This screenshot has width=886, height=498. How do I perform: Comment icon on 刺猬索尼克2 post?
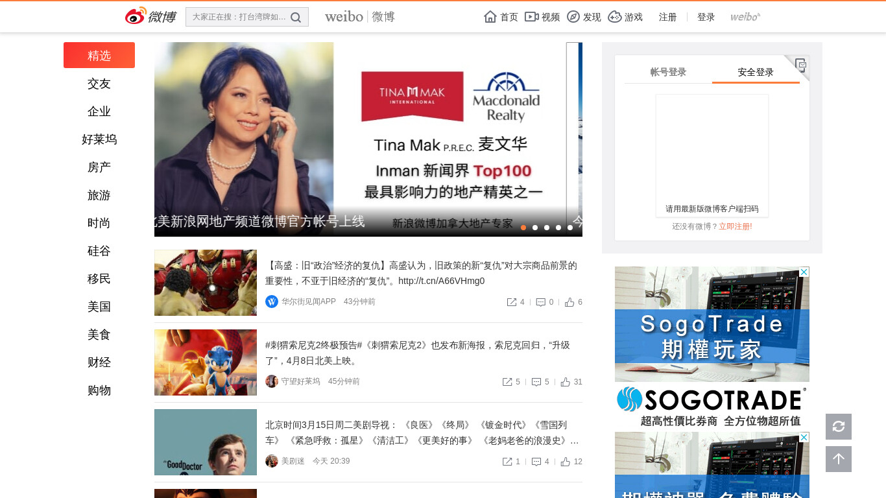click(x=536, y=382)
